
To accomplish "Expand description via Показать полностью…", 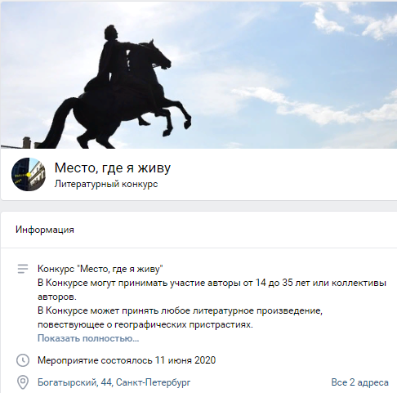I will pos(88,338).
